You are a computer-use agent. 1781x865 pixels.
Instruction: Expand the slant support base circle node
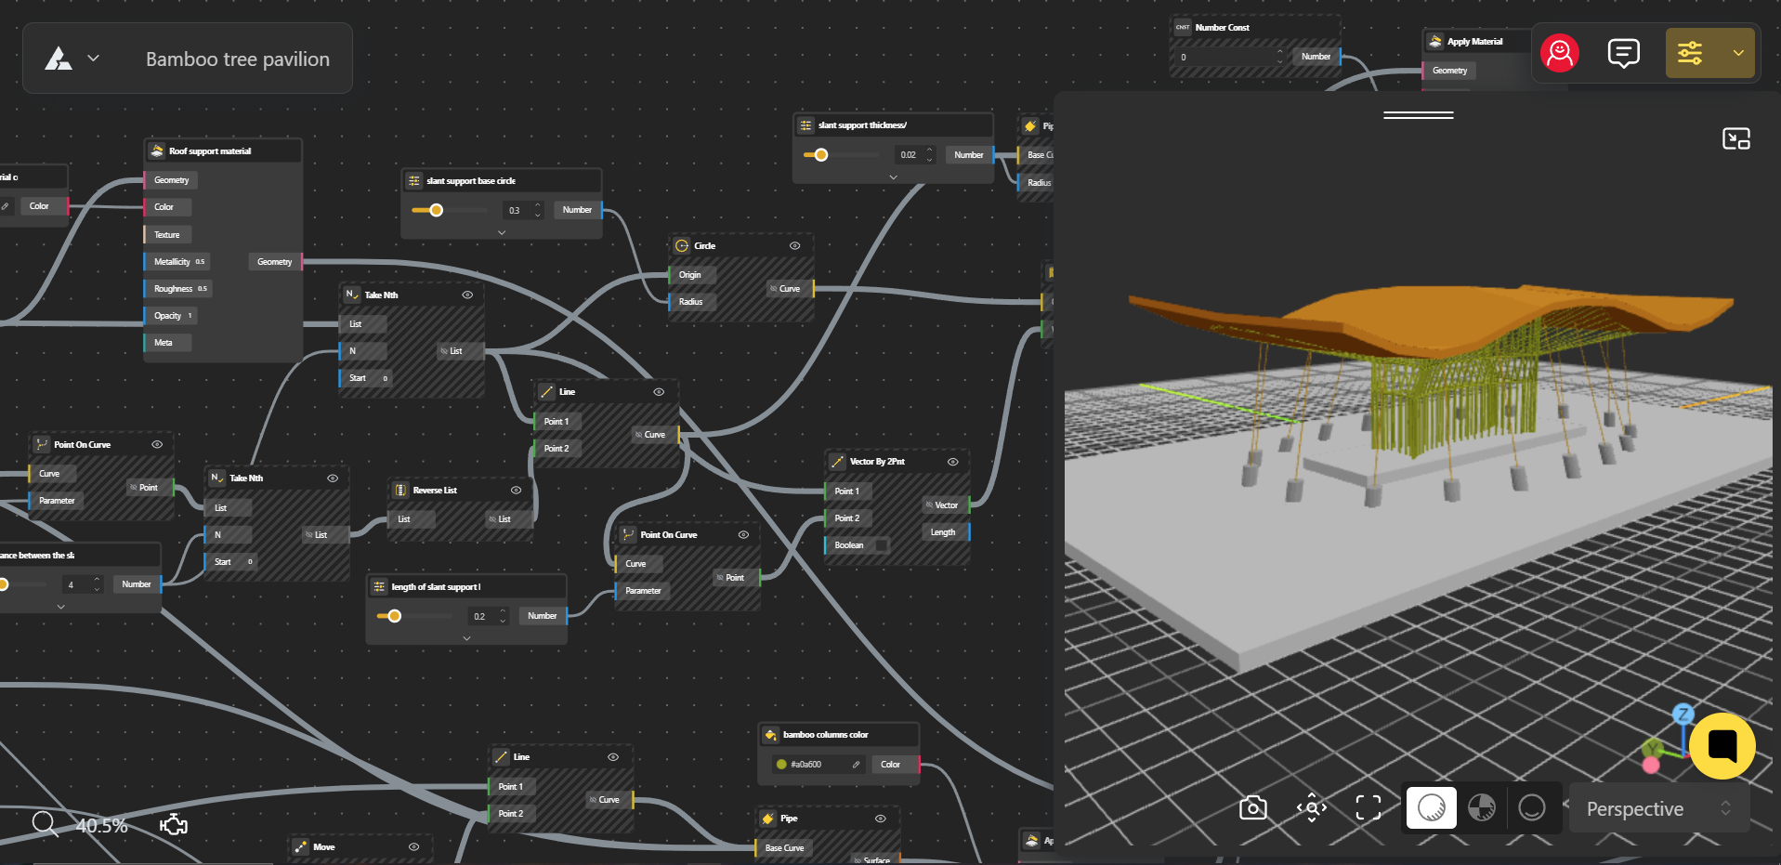[x=502, y=232]
